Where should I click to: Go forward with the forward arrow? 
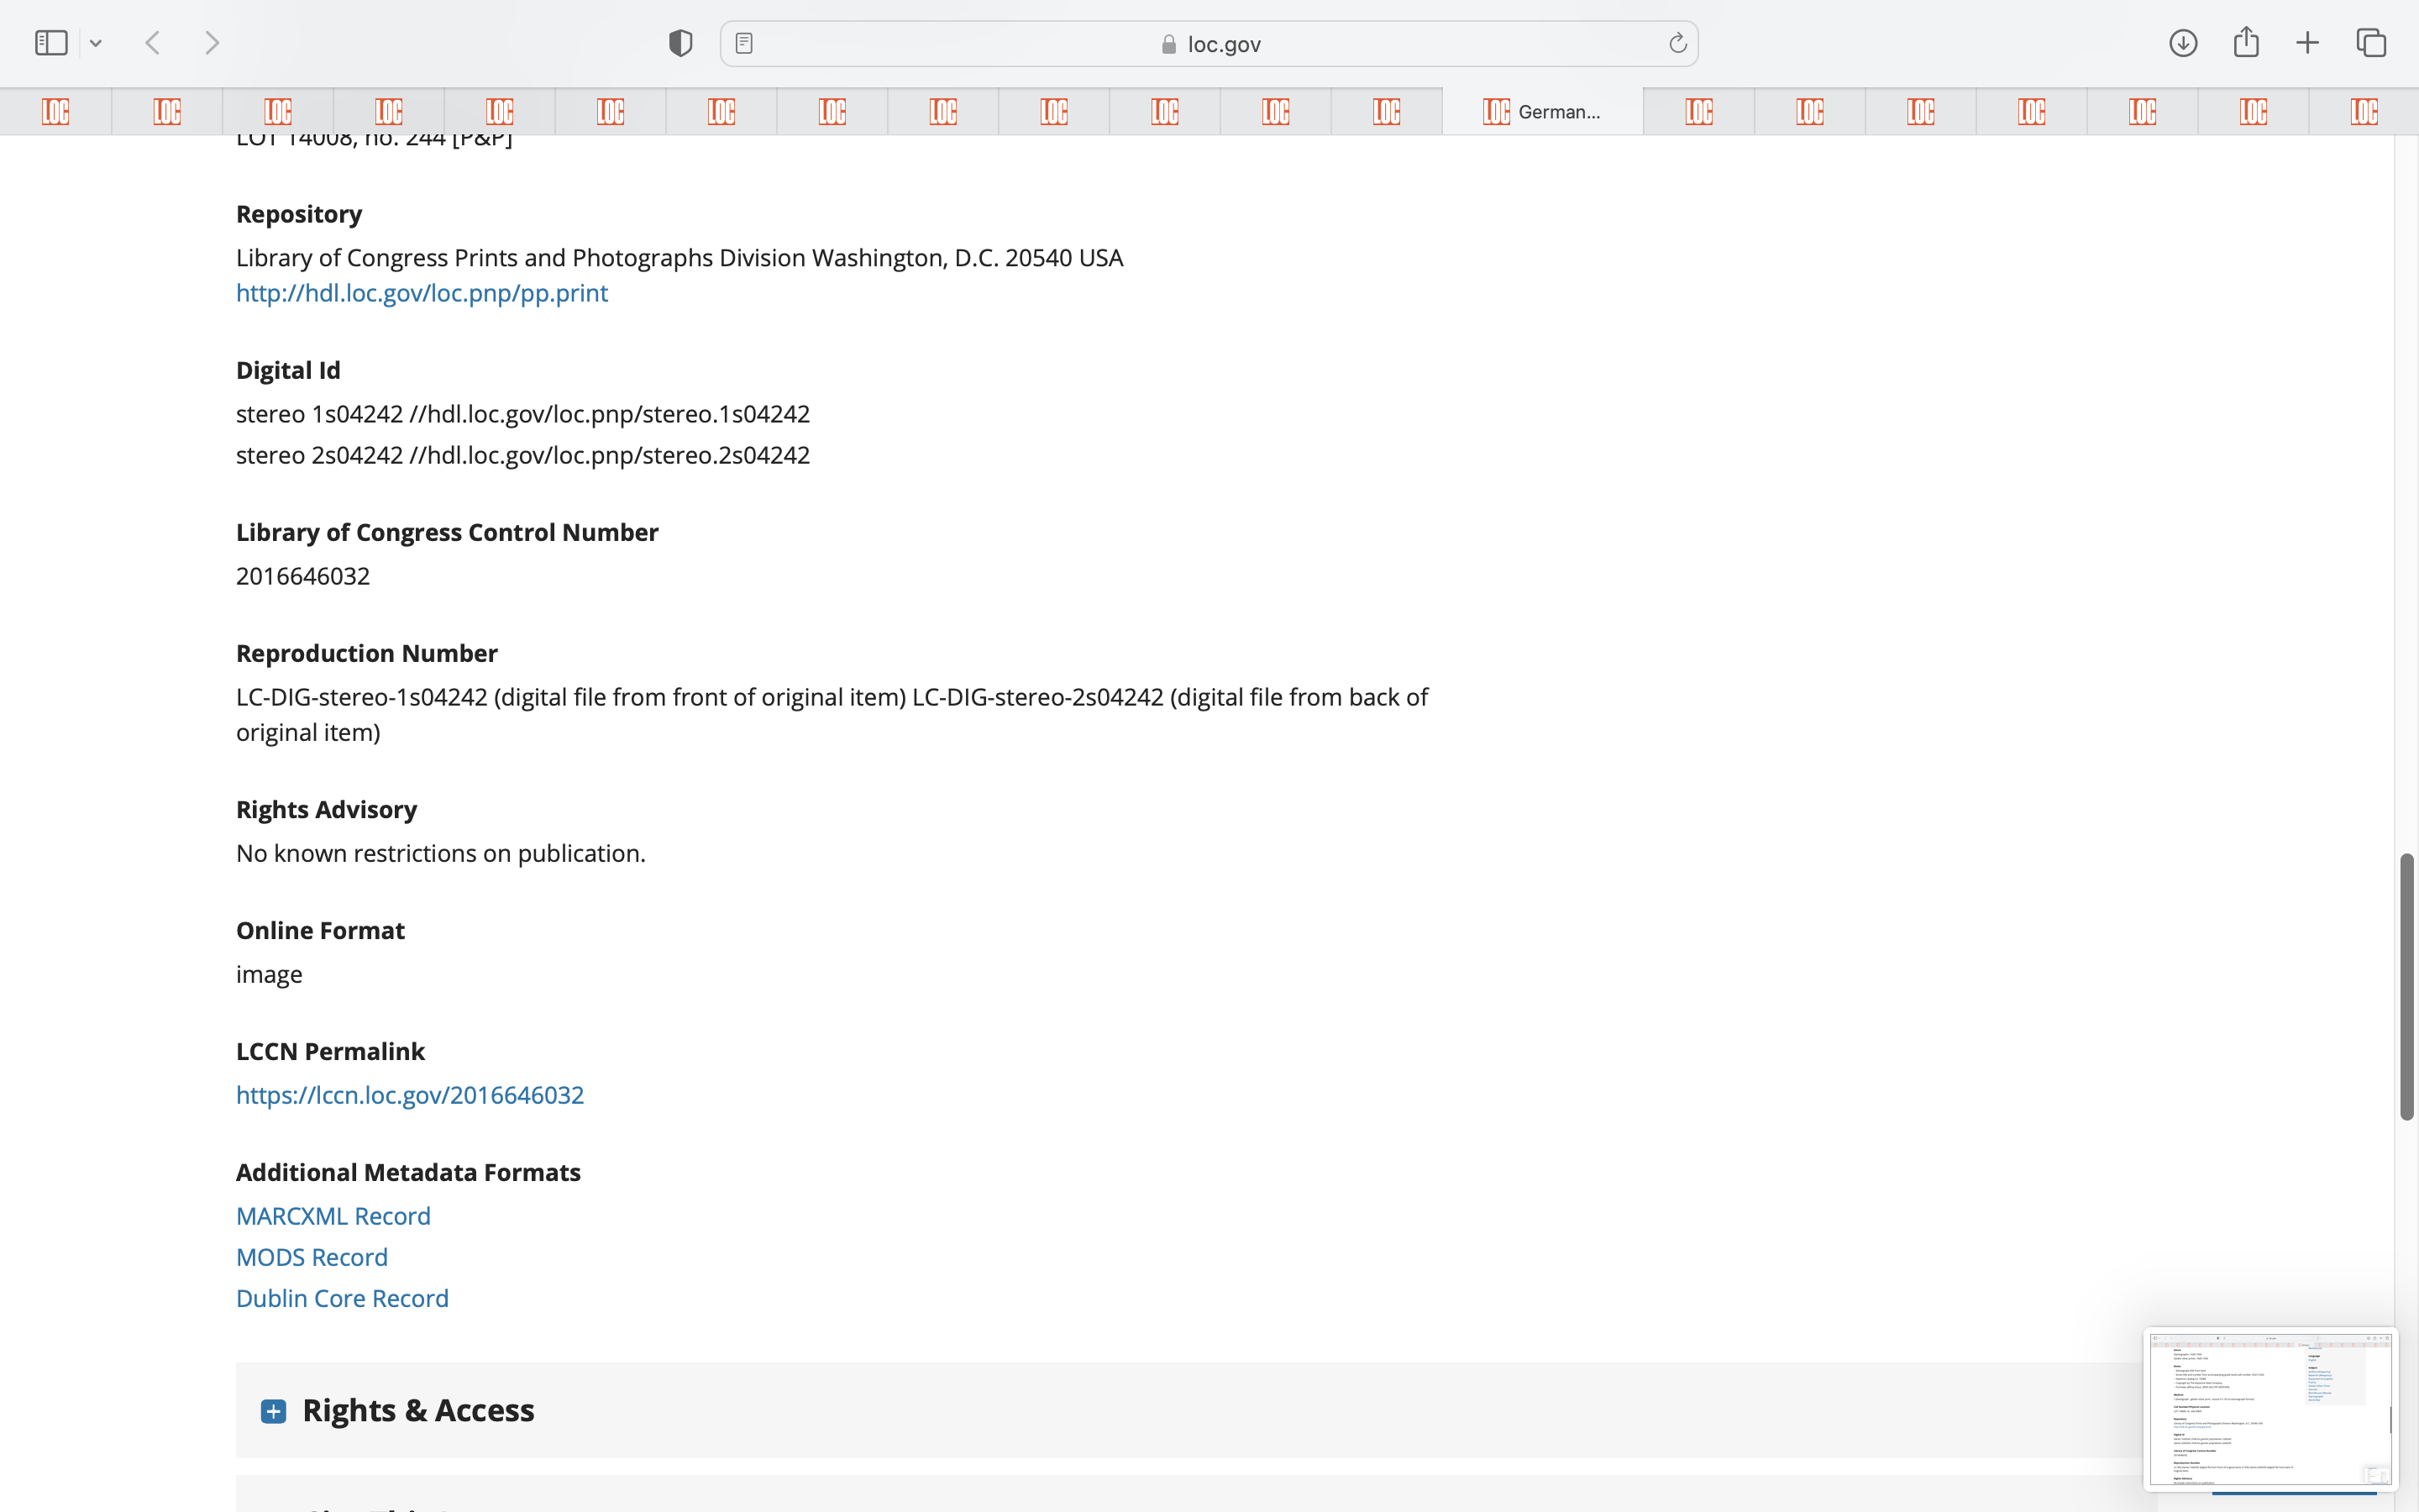(212, 43)
